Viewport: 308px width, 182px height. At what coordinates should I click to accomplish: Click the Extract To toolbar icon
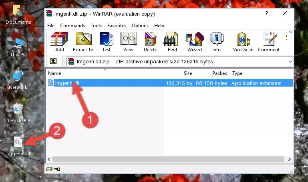(83, 42)
